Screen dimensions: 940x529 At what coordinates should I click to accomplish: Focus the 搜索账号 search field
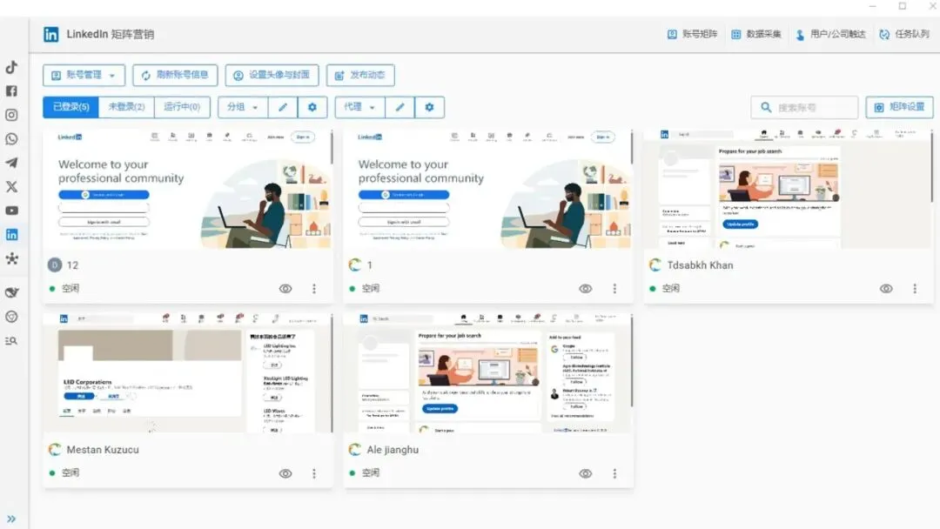coord(804,107)
